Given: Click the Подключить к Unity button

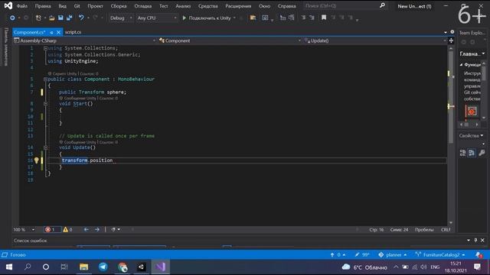Looking at the screenshot, I should coord(207,18).
